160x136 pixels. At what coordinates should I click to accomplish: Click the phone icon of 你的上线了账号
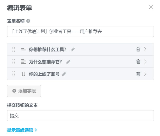tap(23, 74)
